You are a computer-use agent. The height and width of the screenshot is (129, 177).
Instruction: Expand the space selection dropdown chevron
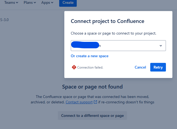pos(161,46)
